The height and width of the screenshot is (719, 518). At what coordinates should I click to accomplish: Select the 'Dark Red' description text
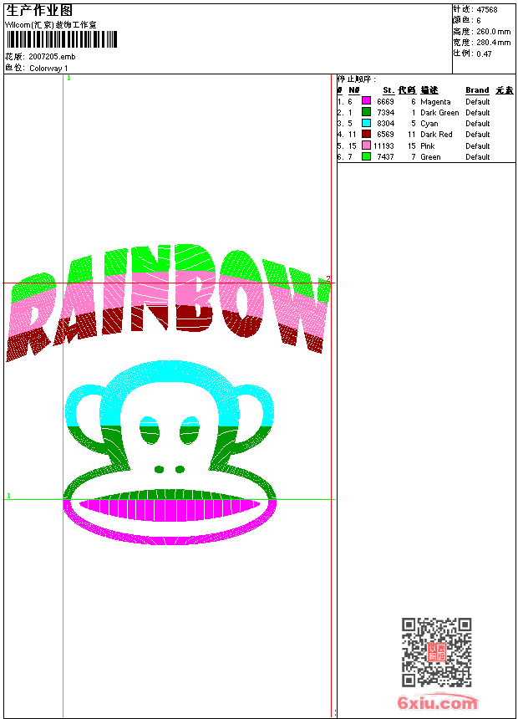pyautogui.click(x=436, y=135)
